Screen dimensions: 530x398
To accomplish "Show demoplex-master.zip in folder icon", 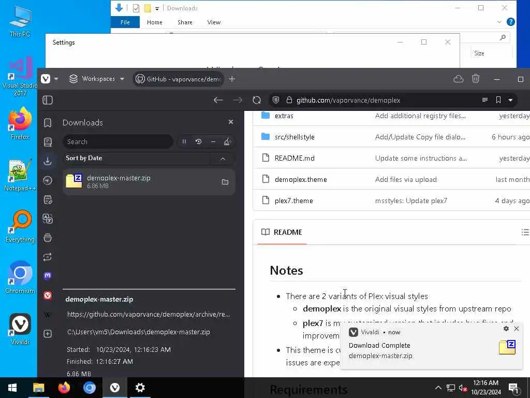I will coord(225,182).
